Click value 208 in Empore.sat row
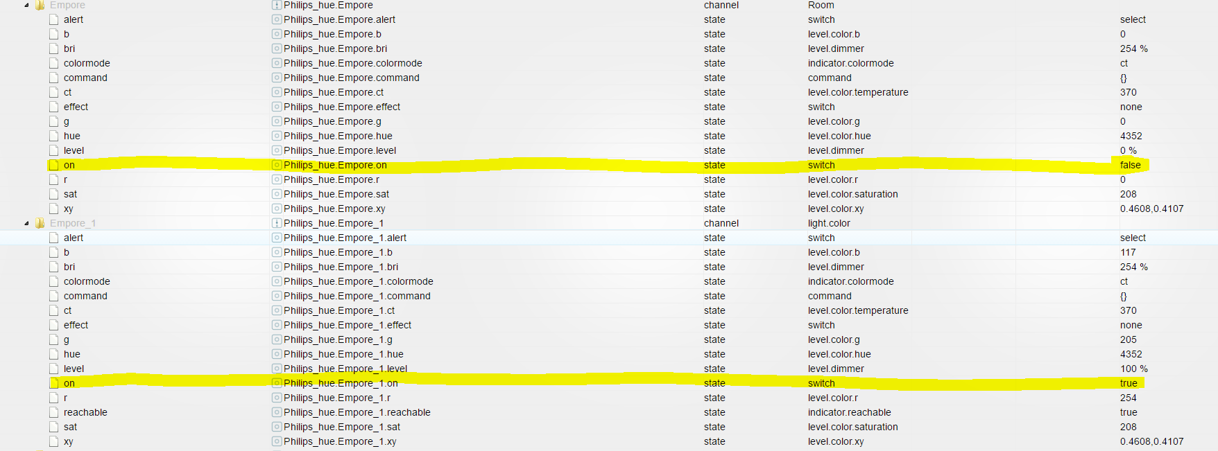The image size is (1218, 451). click(x=1129, y=194)
